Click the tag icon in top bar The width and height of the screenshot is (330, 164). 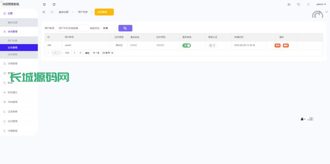[298, 4]
